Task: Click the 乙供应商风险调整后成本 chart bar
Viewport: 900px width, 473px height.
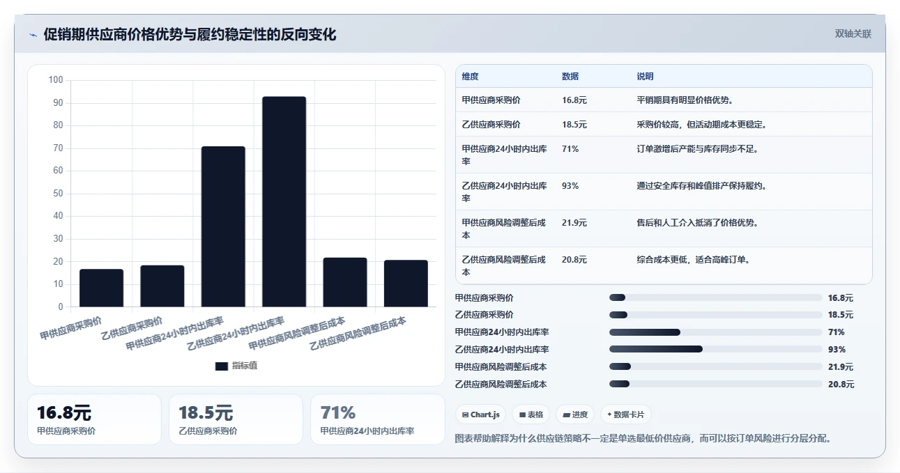Action: coord(406,284)
